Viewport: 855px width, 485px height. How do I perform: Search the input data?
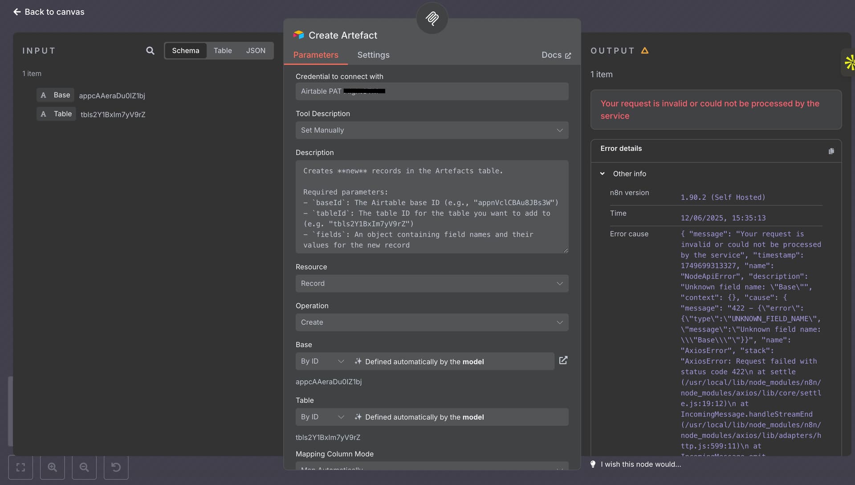pyautogui.click(x=150, y=51)
